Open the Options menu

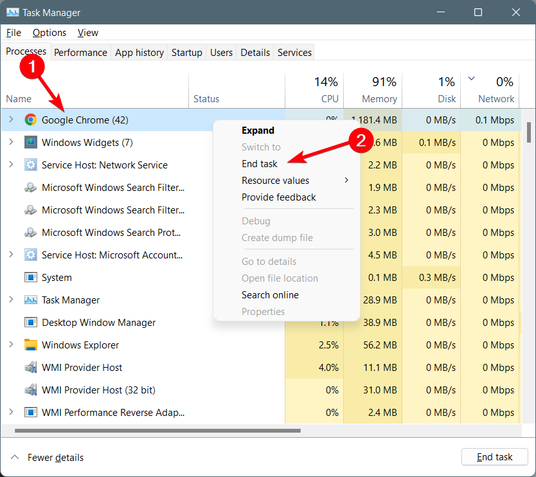click(x=49, y=33)
